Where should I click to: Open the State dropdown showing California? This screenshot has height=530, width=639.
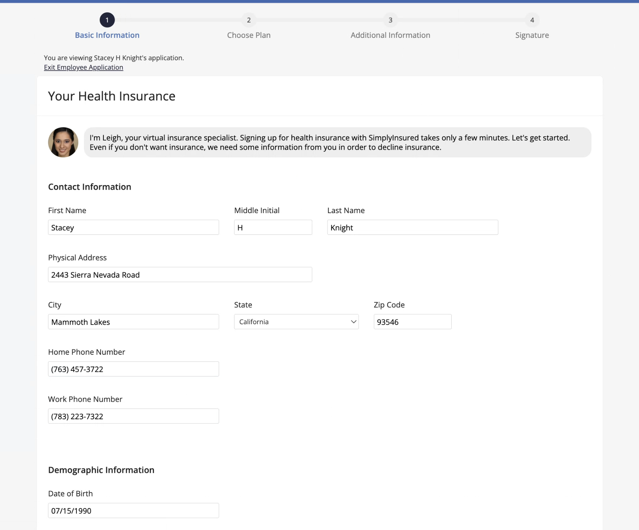tap(296, 322)
